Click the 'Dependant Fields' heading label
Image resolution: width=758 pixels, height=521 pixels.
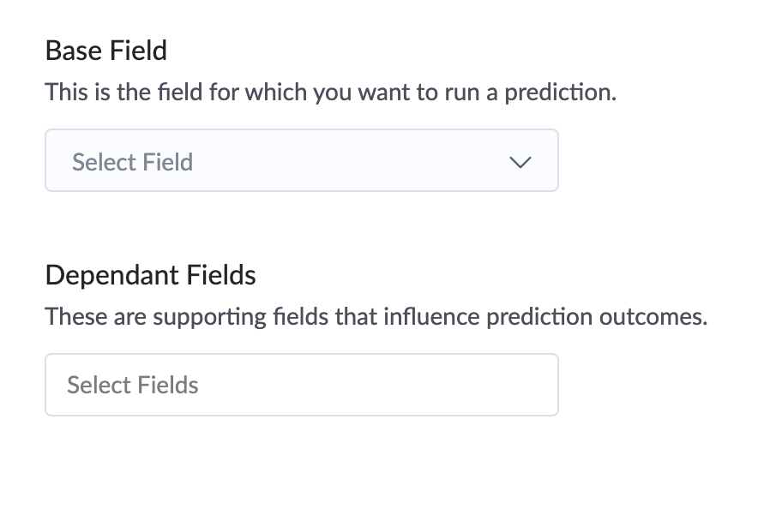point(151,275)
